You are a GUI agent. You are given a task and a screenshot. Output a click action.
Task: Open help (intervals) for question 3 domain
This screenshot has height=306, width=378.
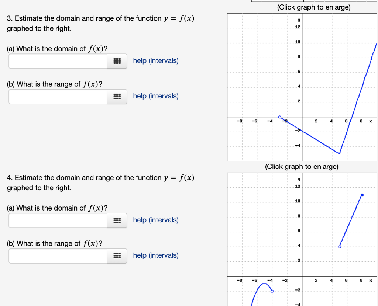click(x=155, y=60)
